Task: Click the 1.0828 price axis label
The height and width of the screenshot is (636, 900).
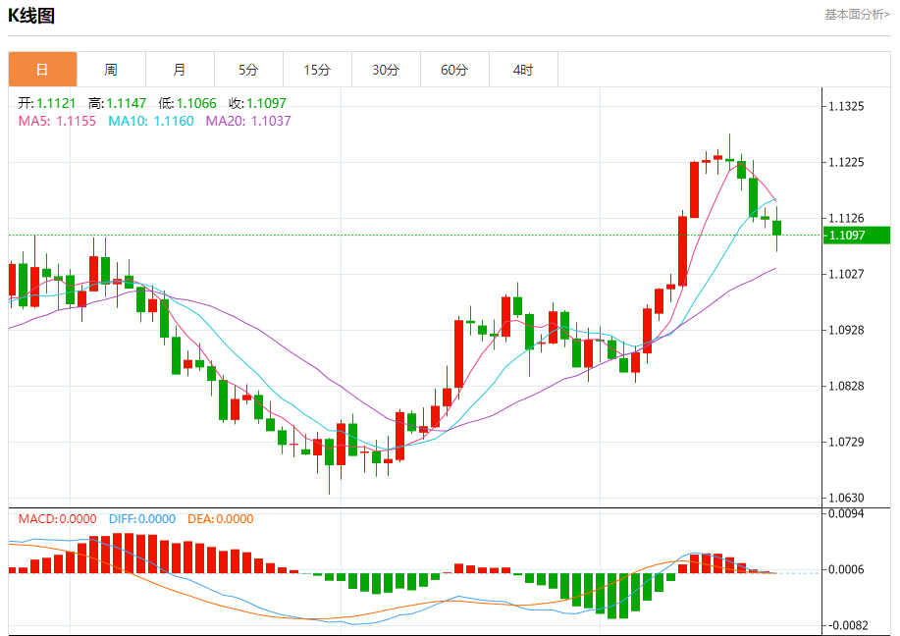Action: [x=846, y=386]
